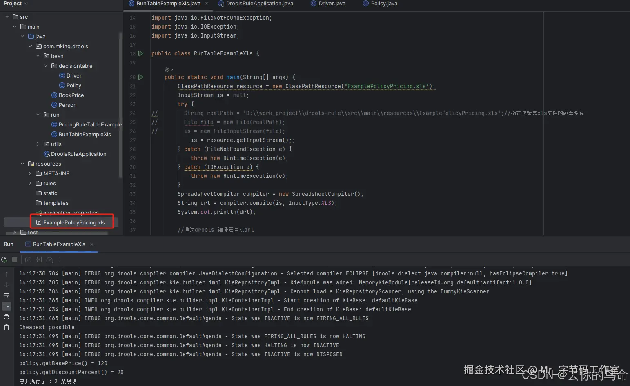Click the run gutter arrow beside class RunTableExampleXls
The width and height of the screenshot is (630, 386).
141,53
